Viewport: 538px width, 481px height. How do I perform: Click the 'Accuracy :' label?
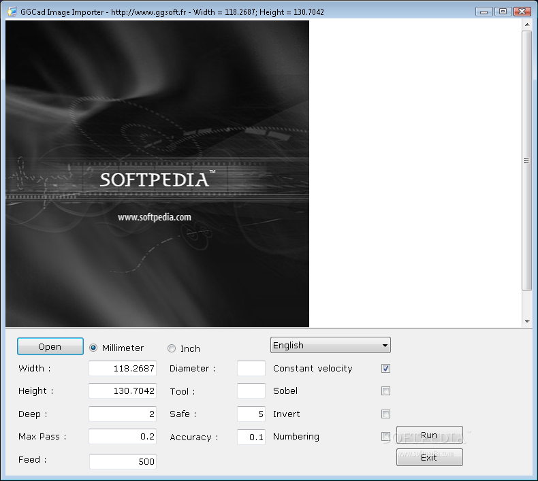click(194, 437)
